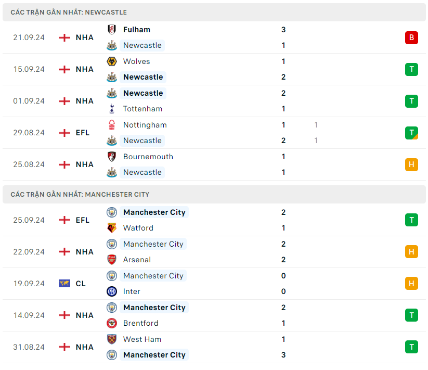428x370 pixels.
Task: Click the red B loss badge
Action: click(x=411, y=37)
